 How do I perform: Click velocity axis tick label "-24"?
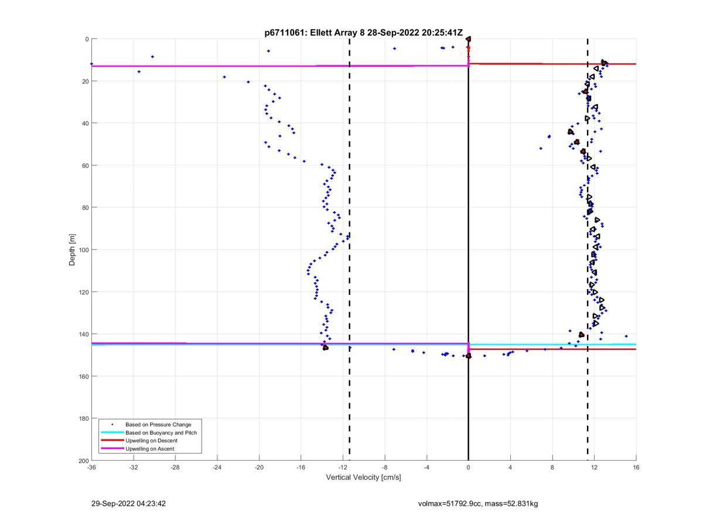click(x=217, y=467)
